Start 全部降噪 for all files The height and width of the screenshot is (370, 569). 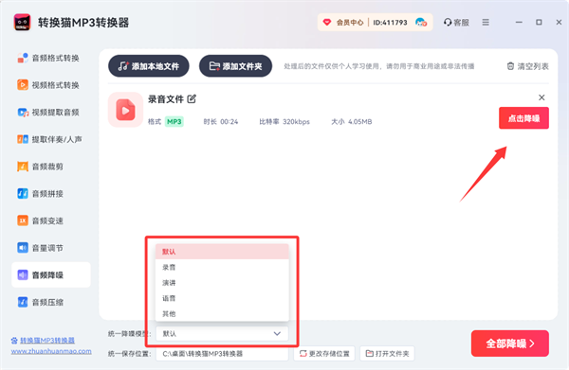point(510,344)
